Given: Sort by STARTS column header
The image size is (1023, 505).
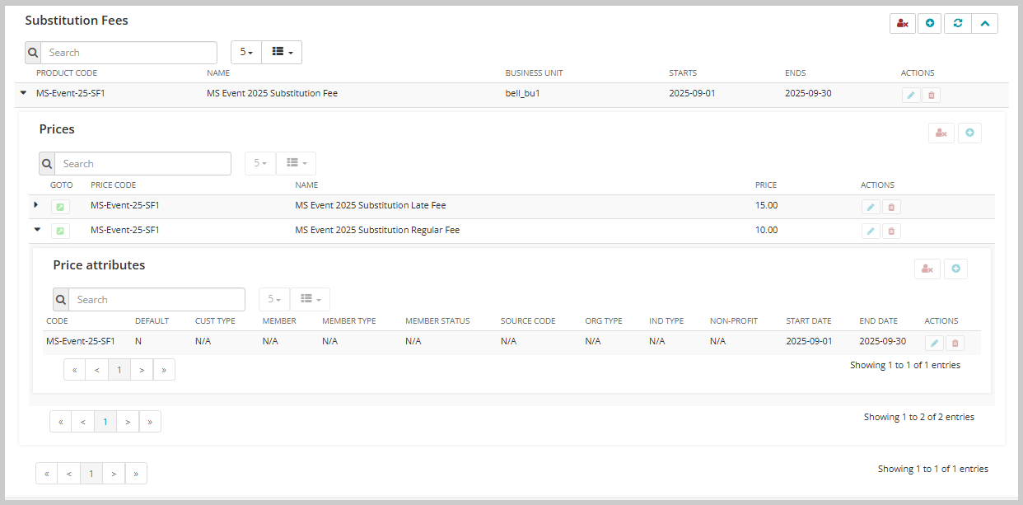Looking at the screenshot, I should click(683, 73).
